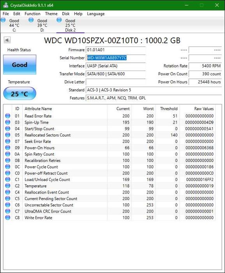The image size is (225, 273).
Task: Click raw value 000000000186 for Power Cycle Count
Action: (199, 167)
